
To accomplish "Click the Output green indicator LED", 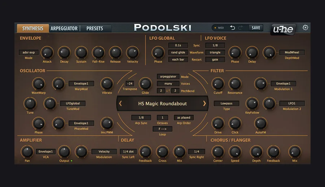I will pyautogui.click(x=71, y=161).
